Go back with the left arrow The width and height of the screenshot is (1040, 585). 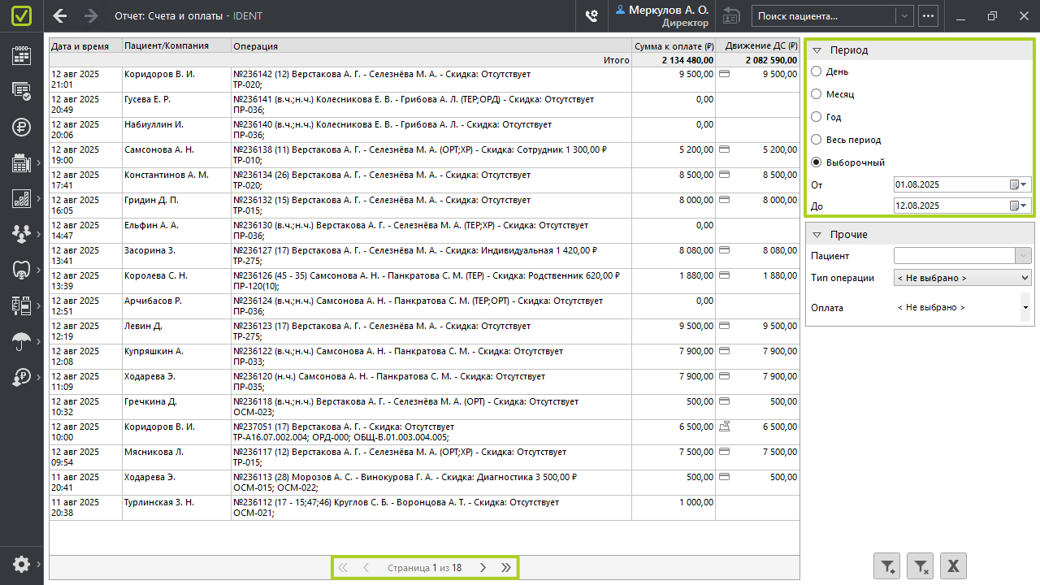(59, 15)
